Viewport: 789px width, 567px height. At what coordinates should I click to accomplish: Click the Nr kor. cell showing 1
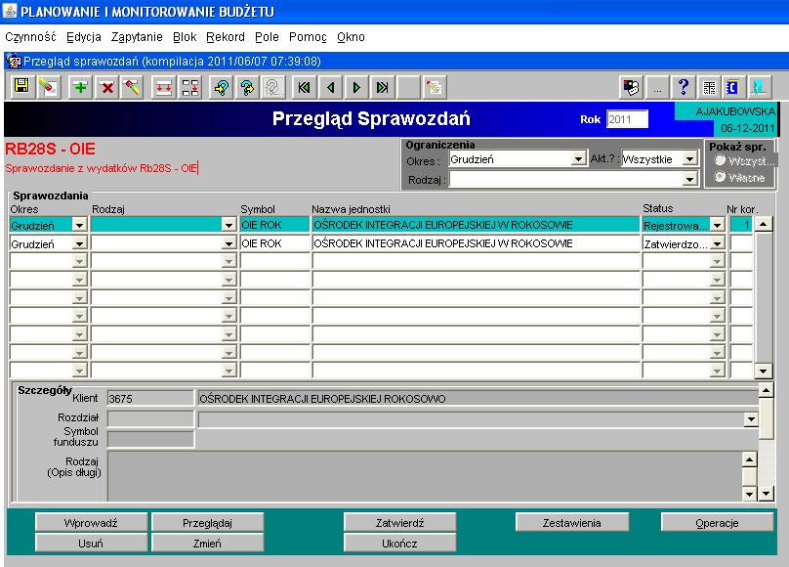[x=741, y=225]
